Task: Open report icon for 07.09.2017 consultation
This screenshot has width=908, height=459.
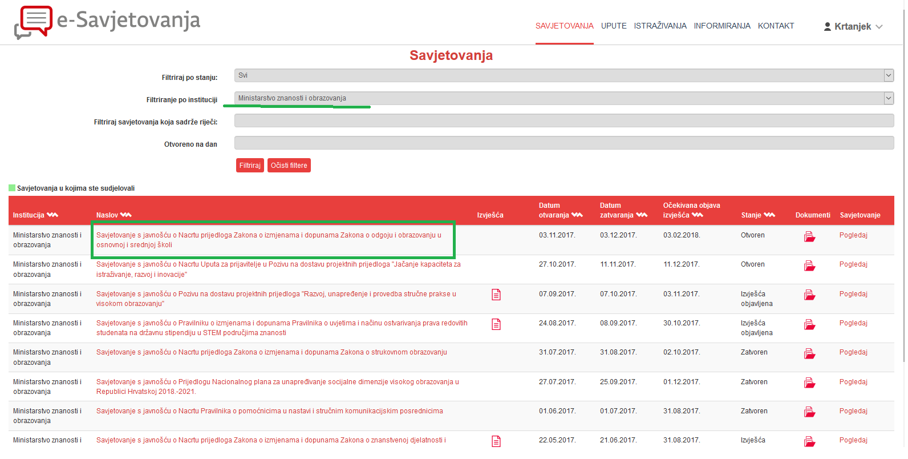Action: click(496, 295)
